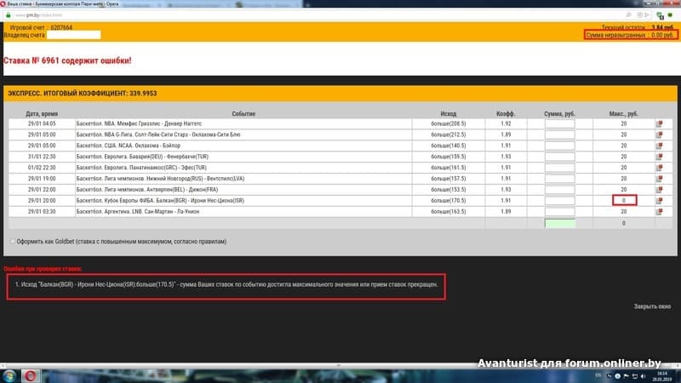Click date 31/01 22:30 cell
The width and height of the screenshot is (681, 383).
point(42,157)
